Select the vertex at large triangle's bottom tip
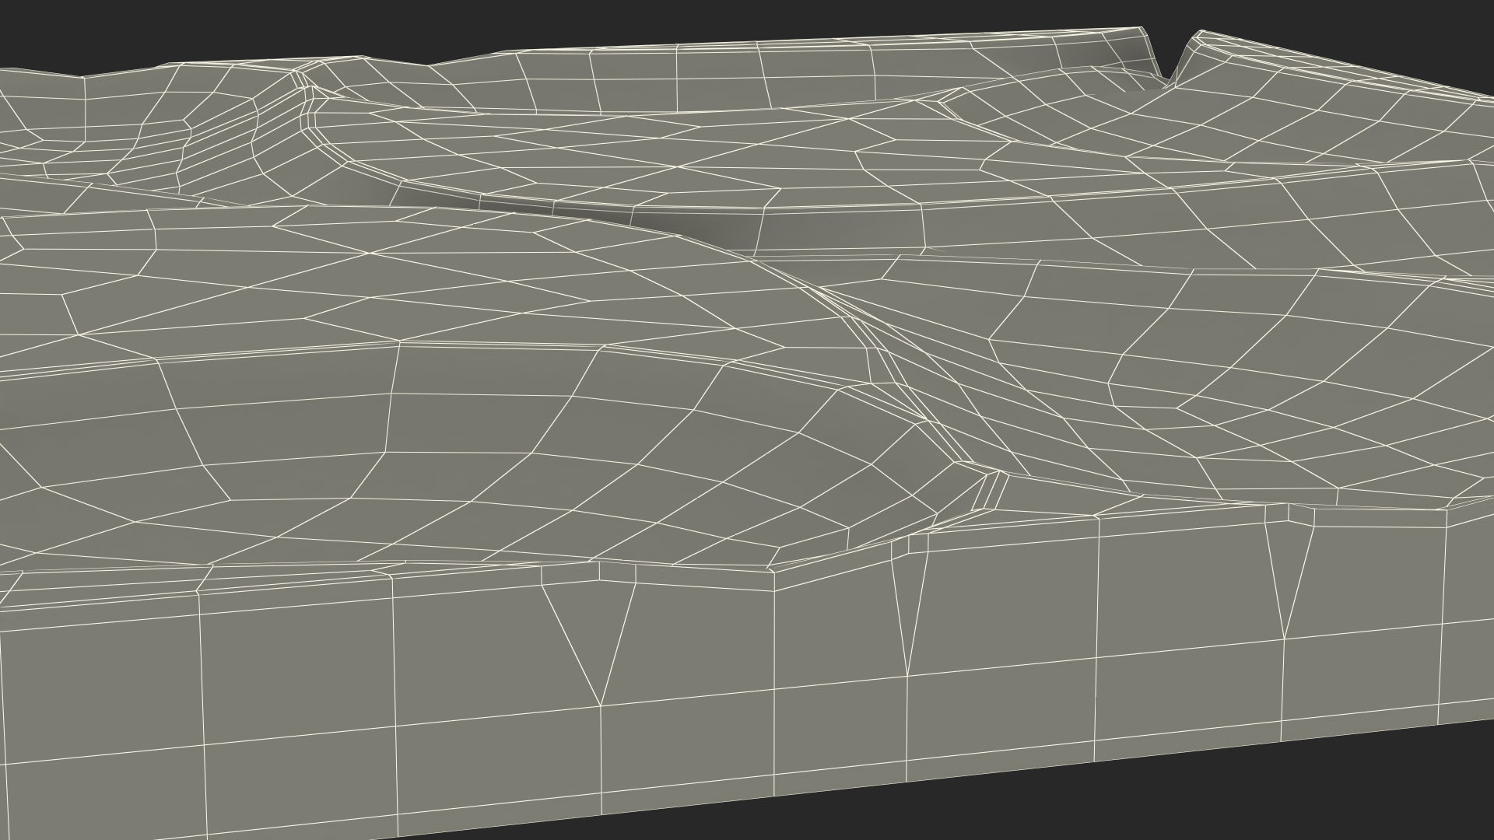Image resolution: width=1494 pixels, height=840 pixels. click(600, 705)
